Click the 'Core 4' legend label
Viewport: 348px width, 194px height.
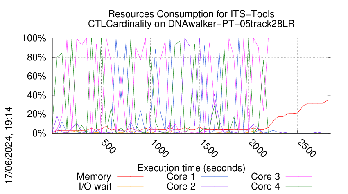265,187
